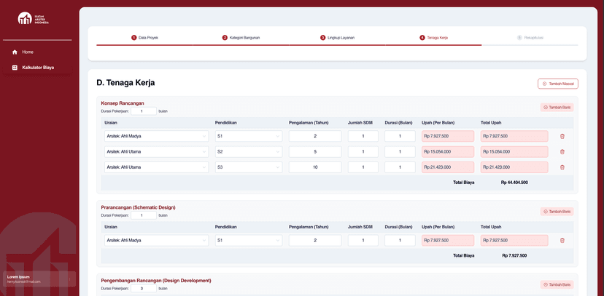Expand Uraian dropdown in Prarancangan section
Image resolution: width=604 pixels, height=296 pixels.
click(156, 240)
